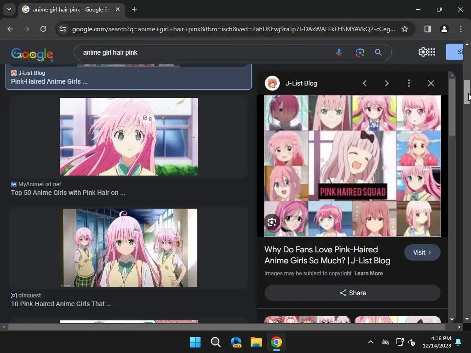Click Pink-Haired Anime Girls result title
The height and width of the screenshot is (353, 471).
(49, 81)
